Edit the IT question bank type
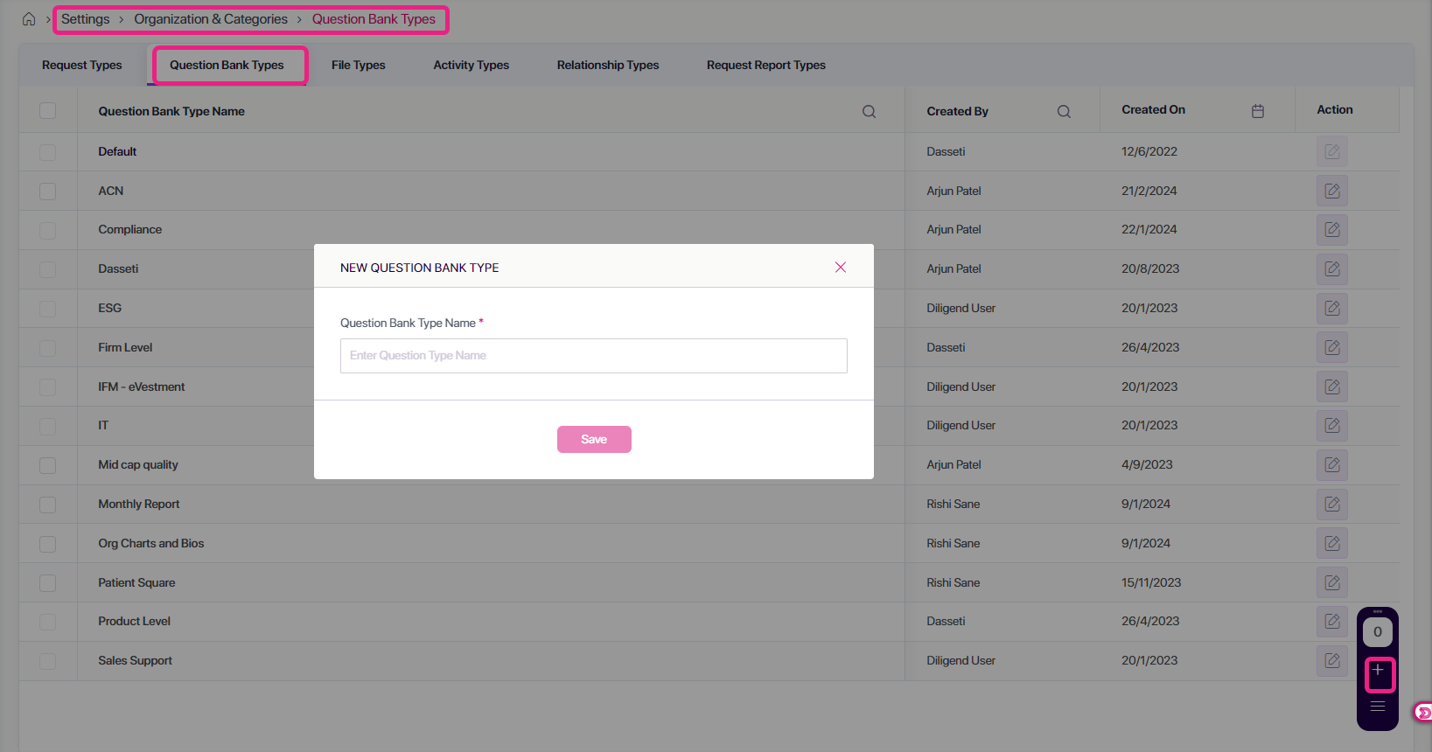This screenshot has height=752, width=1432. [1332, 426]
